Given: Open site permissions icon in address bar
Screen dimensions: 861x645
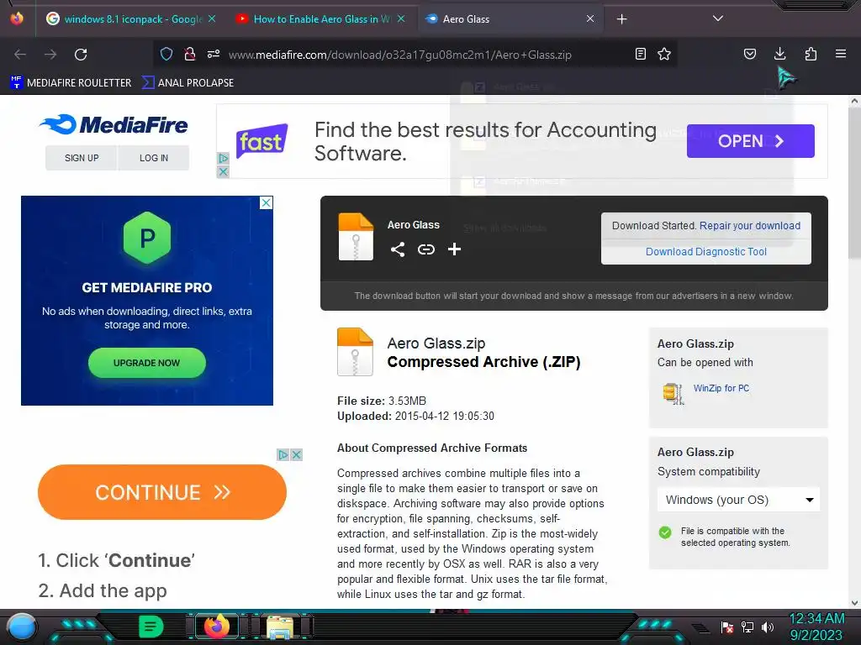Looking at the screenshot, I should click(214, 54).
